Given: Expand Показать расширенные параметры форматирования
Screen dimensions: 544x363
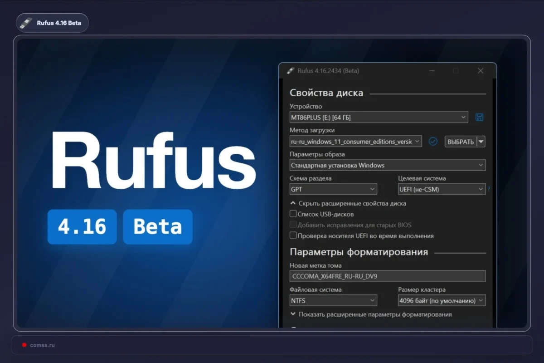Looking at the screenshot, I should 371,314.
